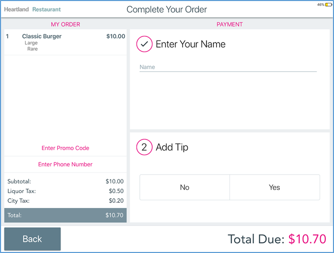334x253 pixels.
Task: Click the Rare modifier under Classic Burger
Action: pyautogui.click(x=32, y=49)
